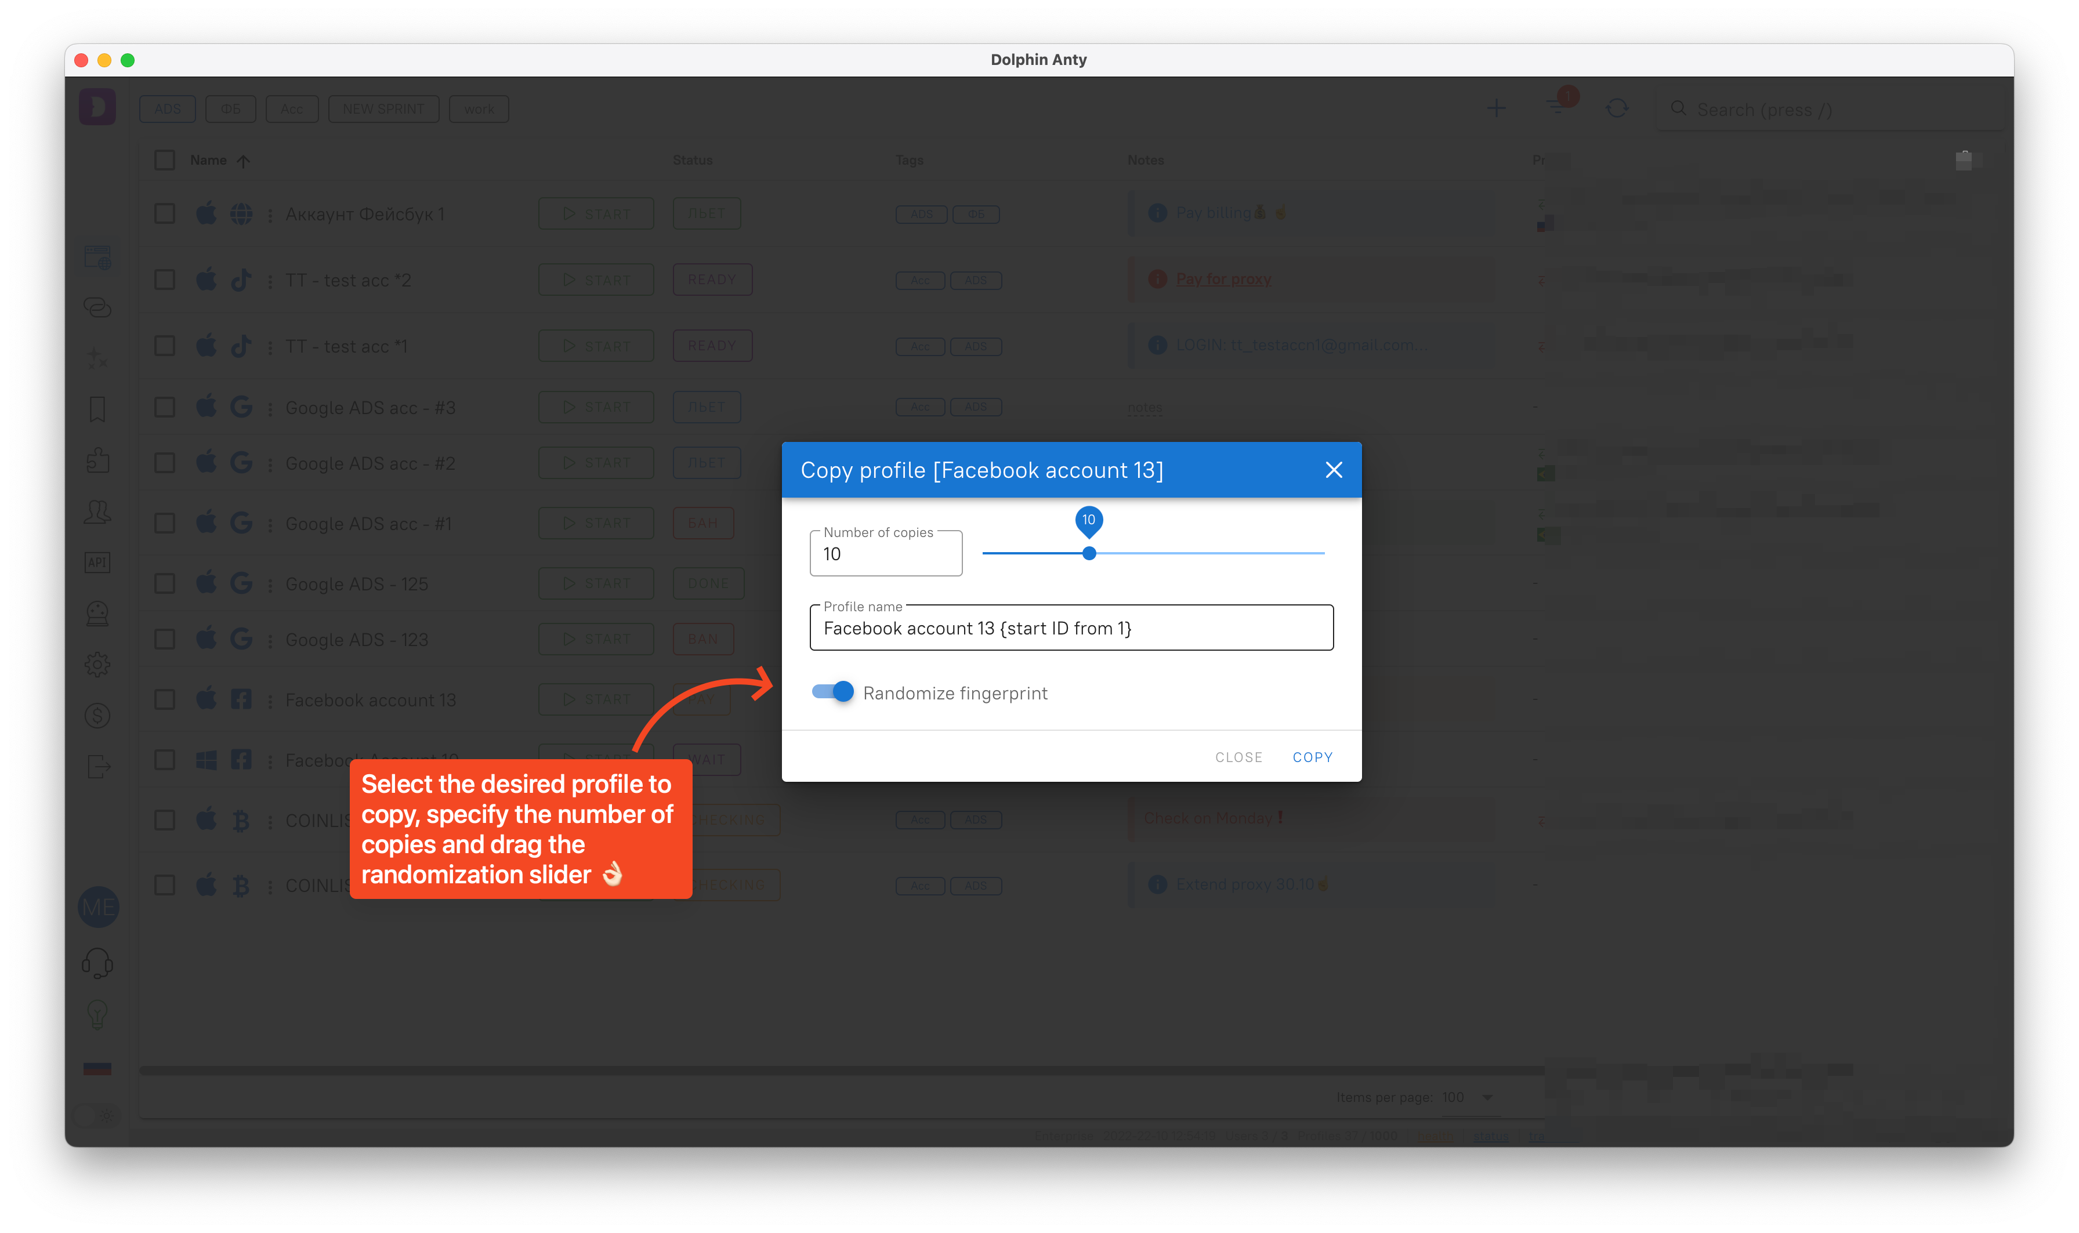Click the crystal ball sidebar icon
The image size is (2079, 1233).
pos(97,613)
